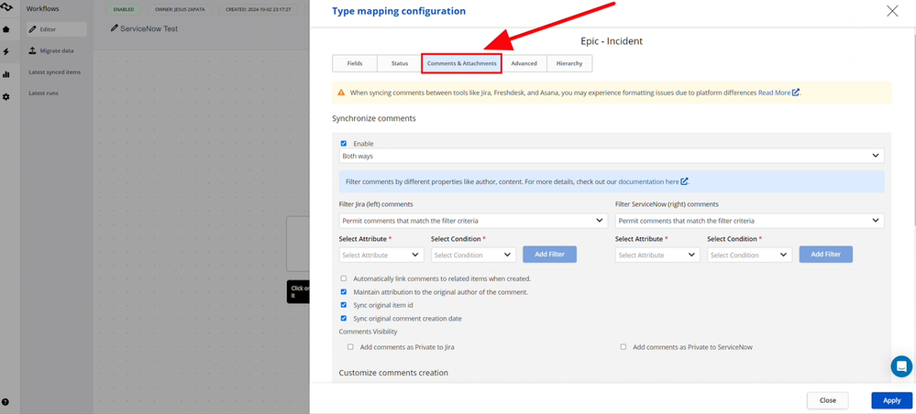Select the Comments & Attachments tab
The width and height of the screenshot is (916, 414).
coord(461,63)
